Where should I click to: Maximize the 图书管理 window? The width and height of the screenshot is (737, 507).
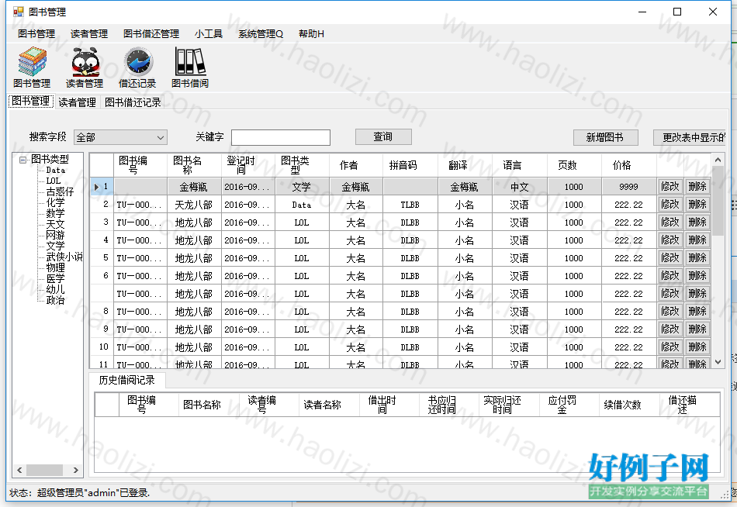[677, 12]
